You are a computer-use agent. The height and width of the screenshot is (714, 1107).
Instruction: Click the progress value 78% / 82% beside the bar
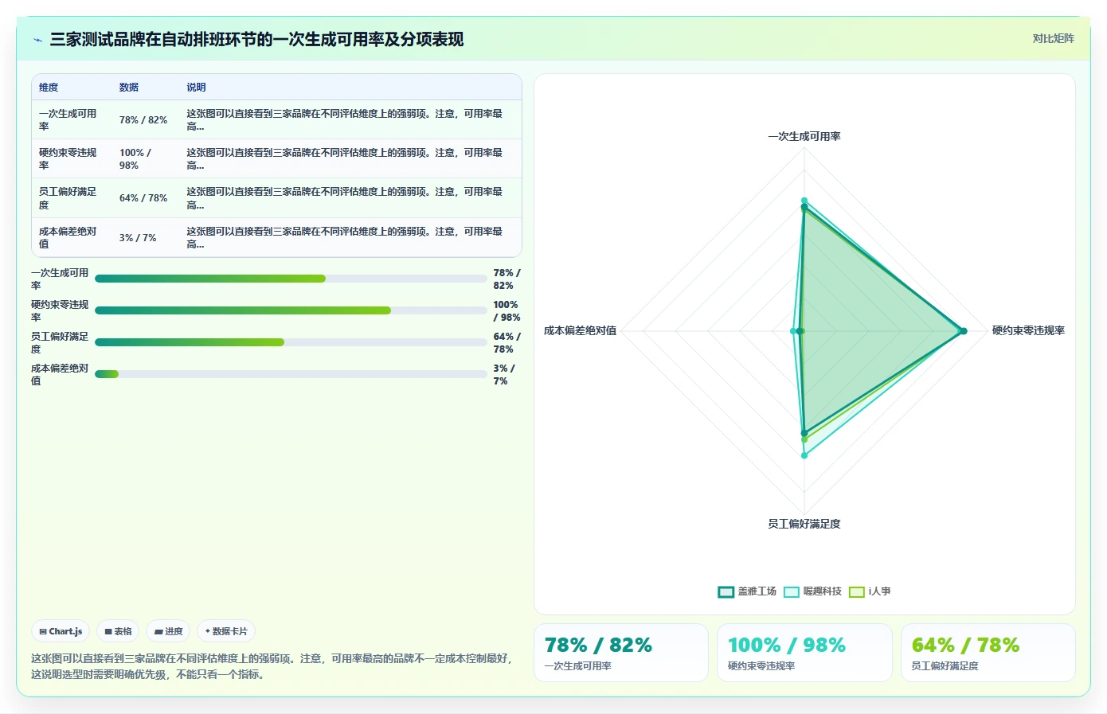click(507, 279)
